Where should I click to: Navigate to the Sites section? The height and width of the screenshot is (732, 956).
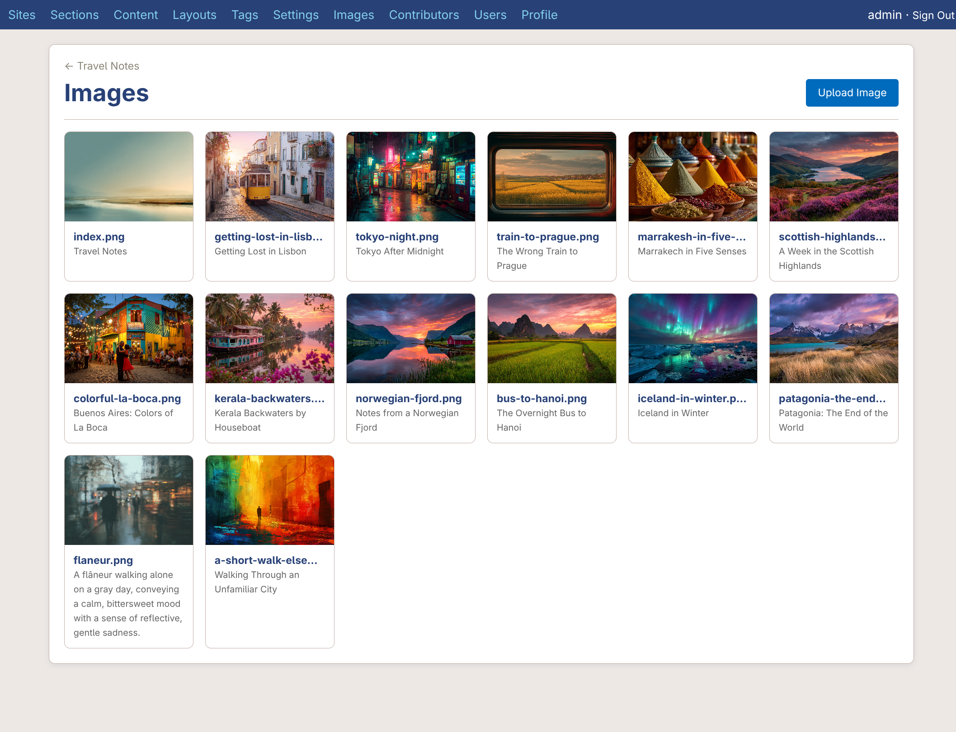click(x=22, y=14)
